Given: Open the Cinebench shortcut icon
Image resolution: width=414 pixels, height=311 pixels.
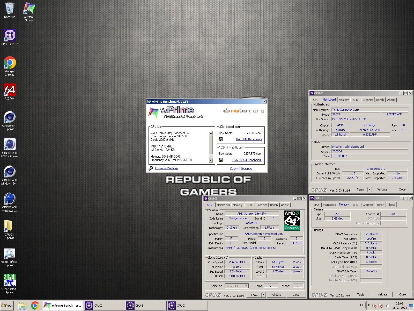Looking at the screenshot, I should 10,121.
